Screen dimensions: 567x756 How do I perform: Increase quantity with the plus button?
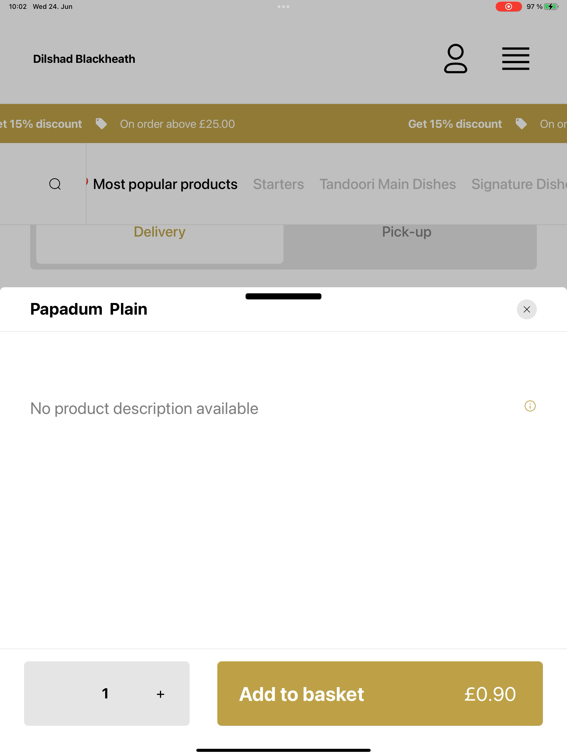click(x=160, y=694)
